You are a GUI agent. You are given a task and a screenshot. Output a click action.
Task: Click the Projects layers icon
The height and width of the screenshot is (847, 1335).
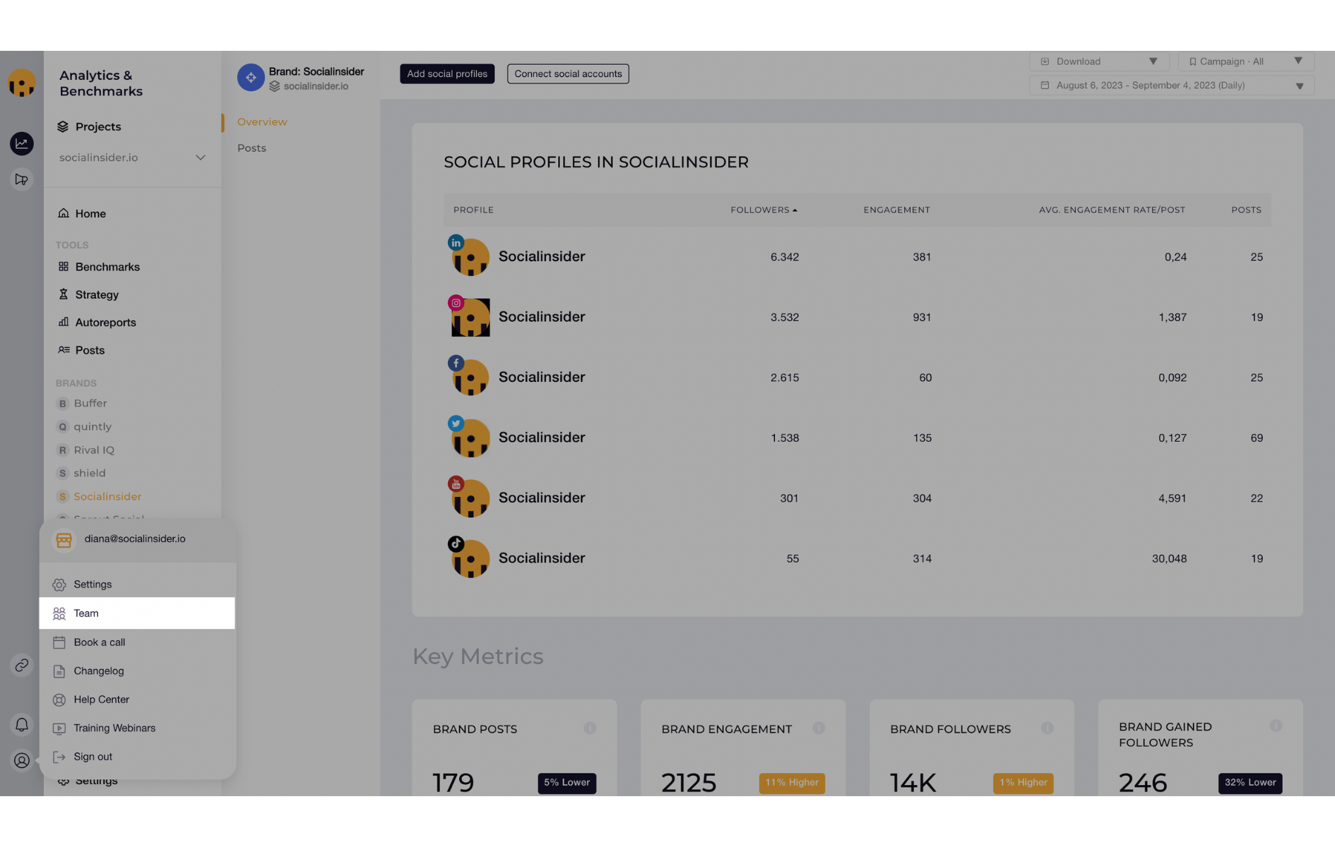pos(63,126)
